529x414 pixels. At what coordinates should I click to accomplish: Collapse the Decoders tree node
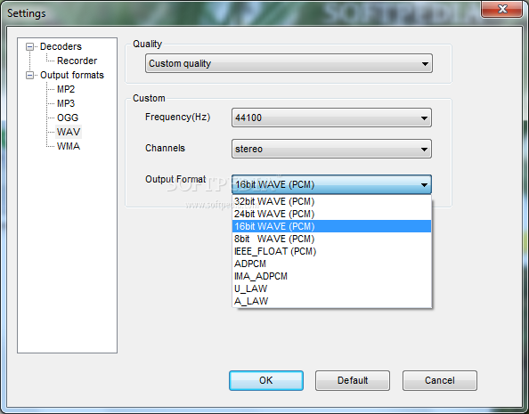29,46
